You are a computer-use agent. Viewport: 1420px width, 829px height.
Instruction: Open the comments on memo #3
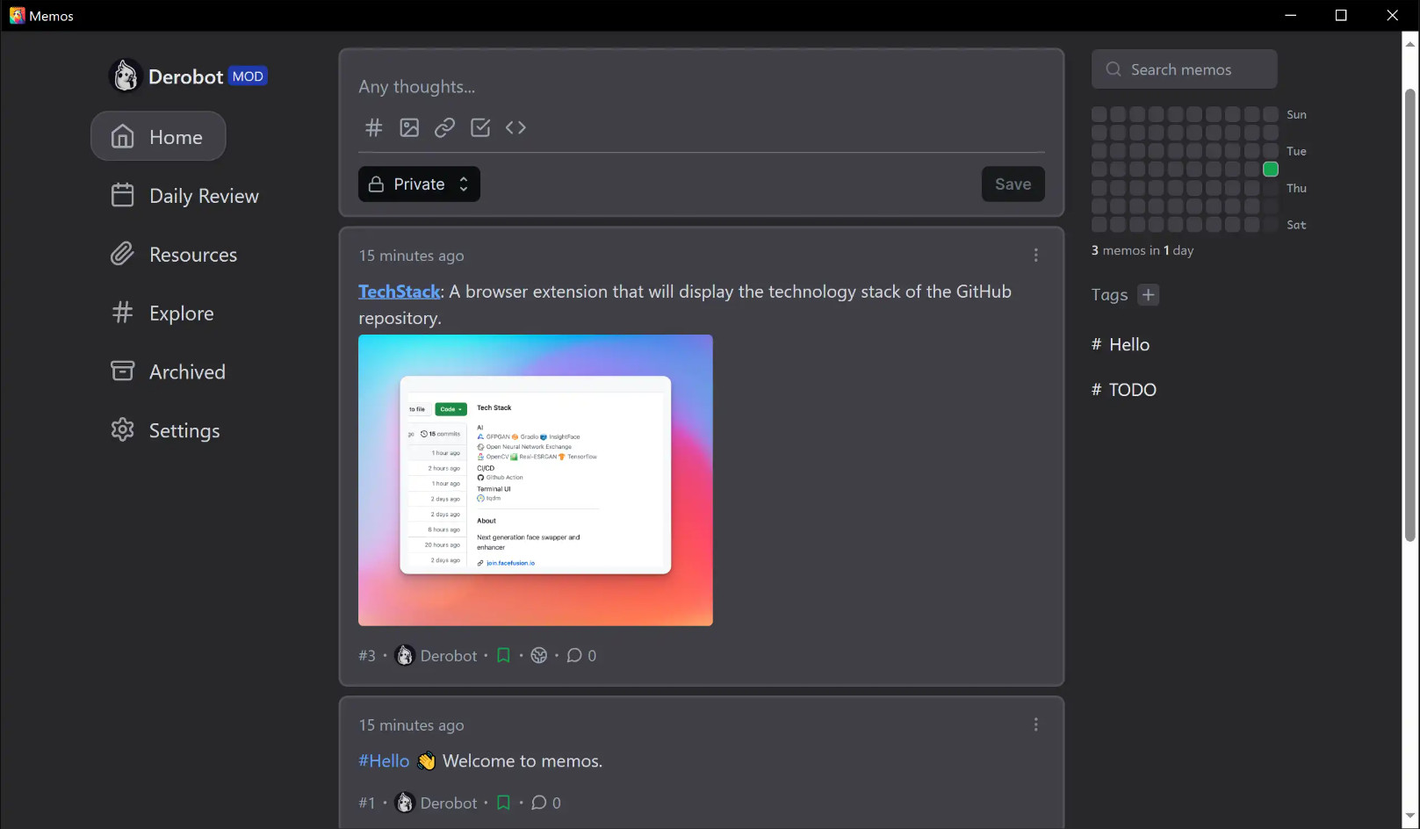(x=581, y=656)
